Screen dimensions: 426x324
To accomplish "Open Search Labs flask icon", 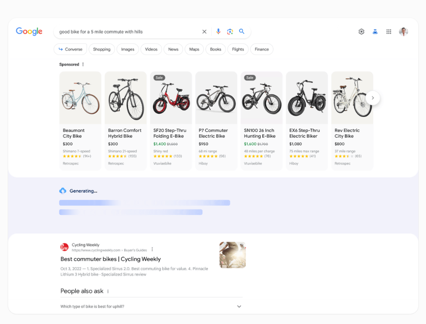I will 375,32.
